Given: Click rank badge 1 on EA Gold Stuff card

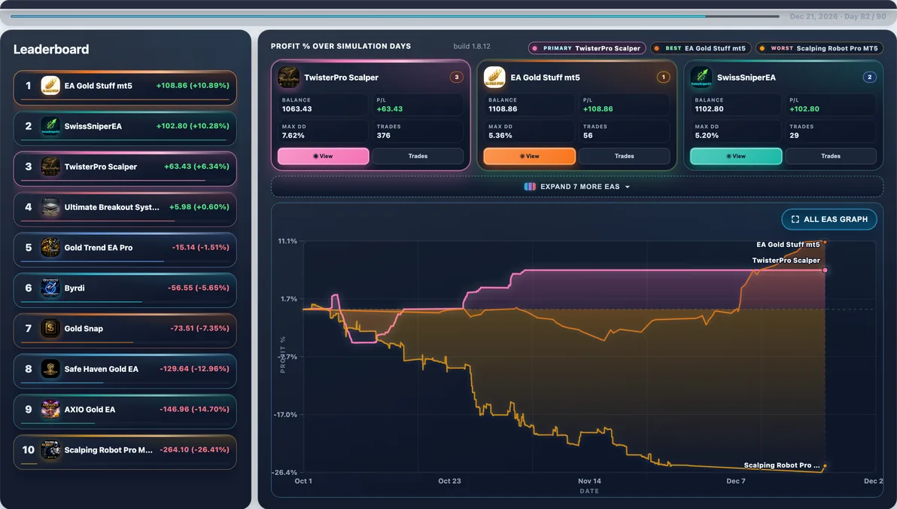Looking at the screenshot, I should pos(663,77).
